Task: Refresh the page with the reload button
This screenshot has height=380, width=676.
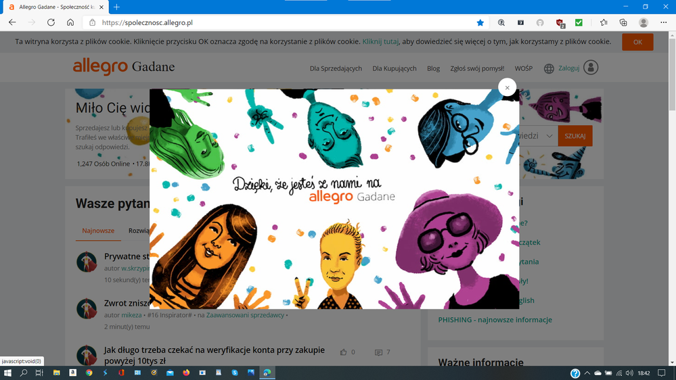Action: tap(51, 22)
